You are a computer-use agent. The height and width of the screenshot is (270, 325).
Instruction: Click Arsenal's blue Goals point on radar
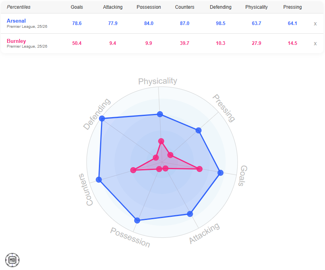221,173
